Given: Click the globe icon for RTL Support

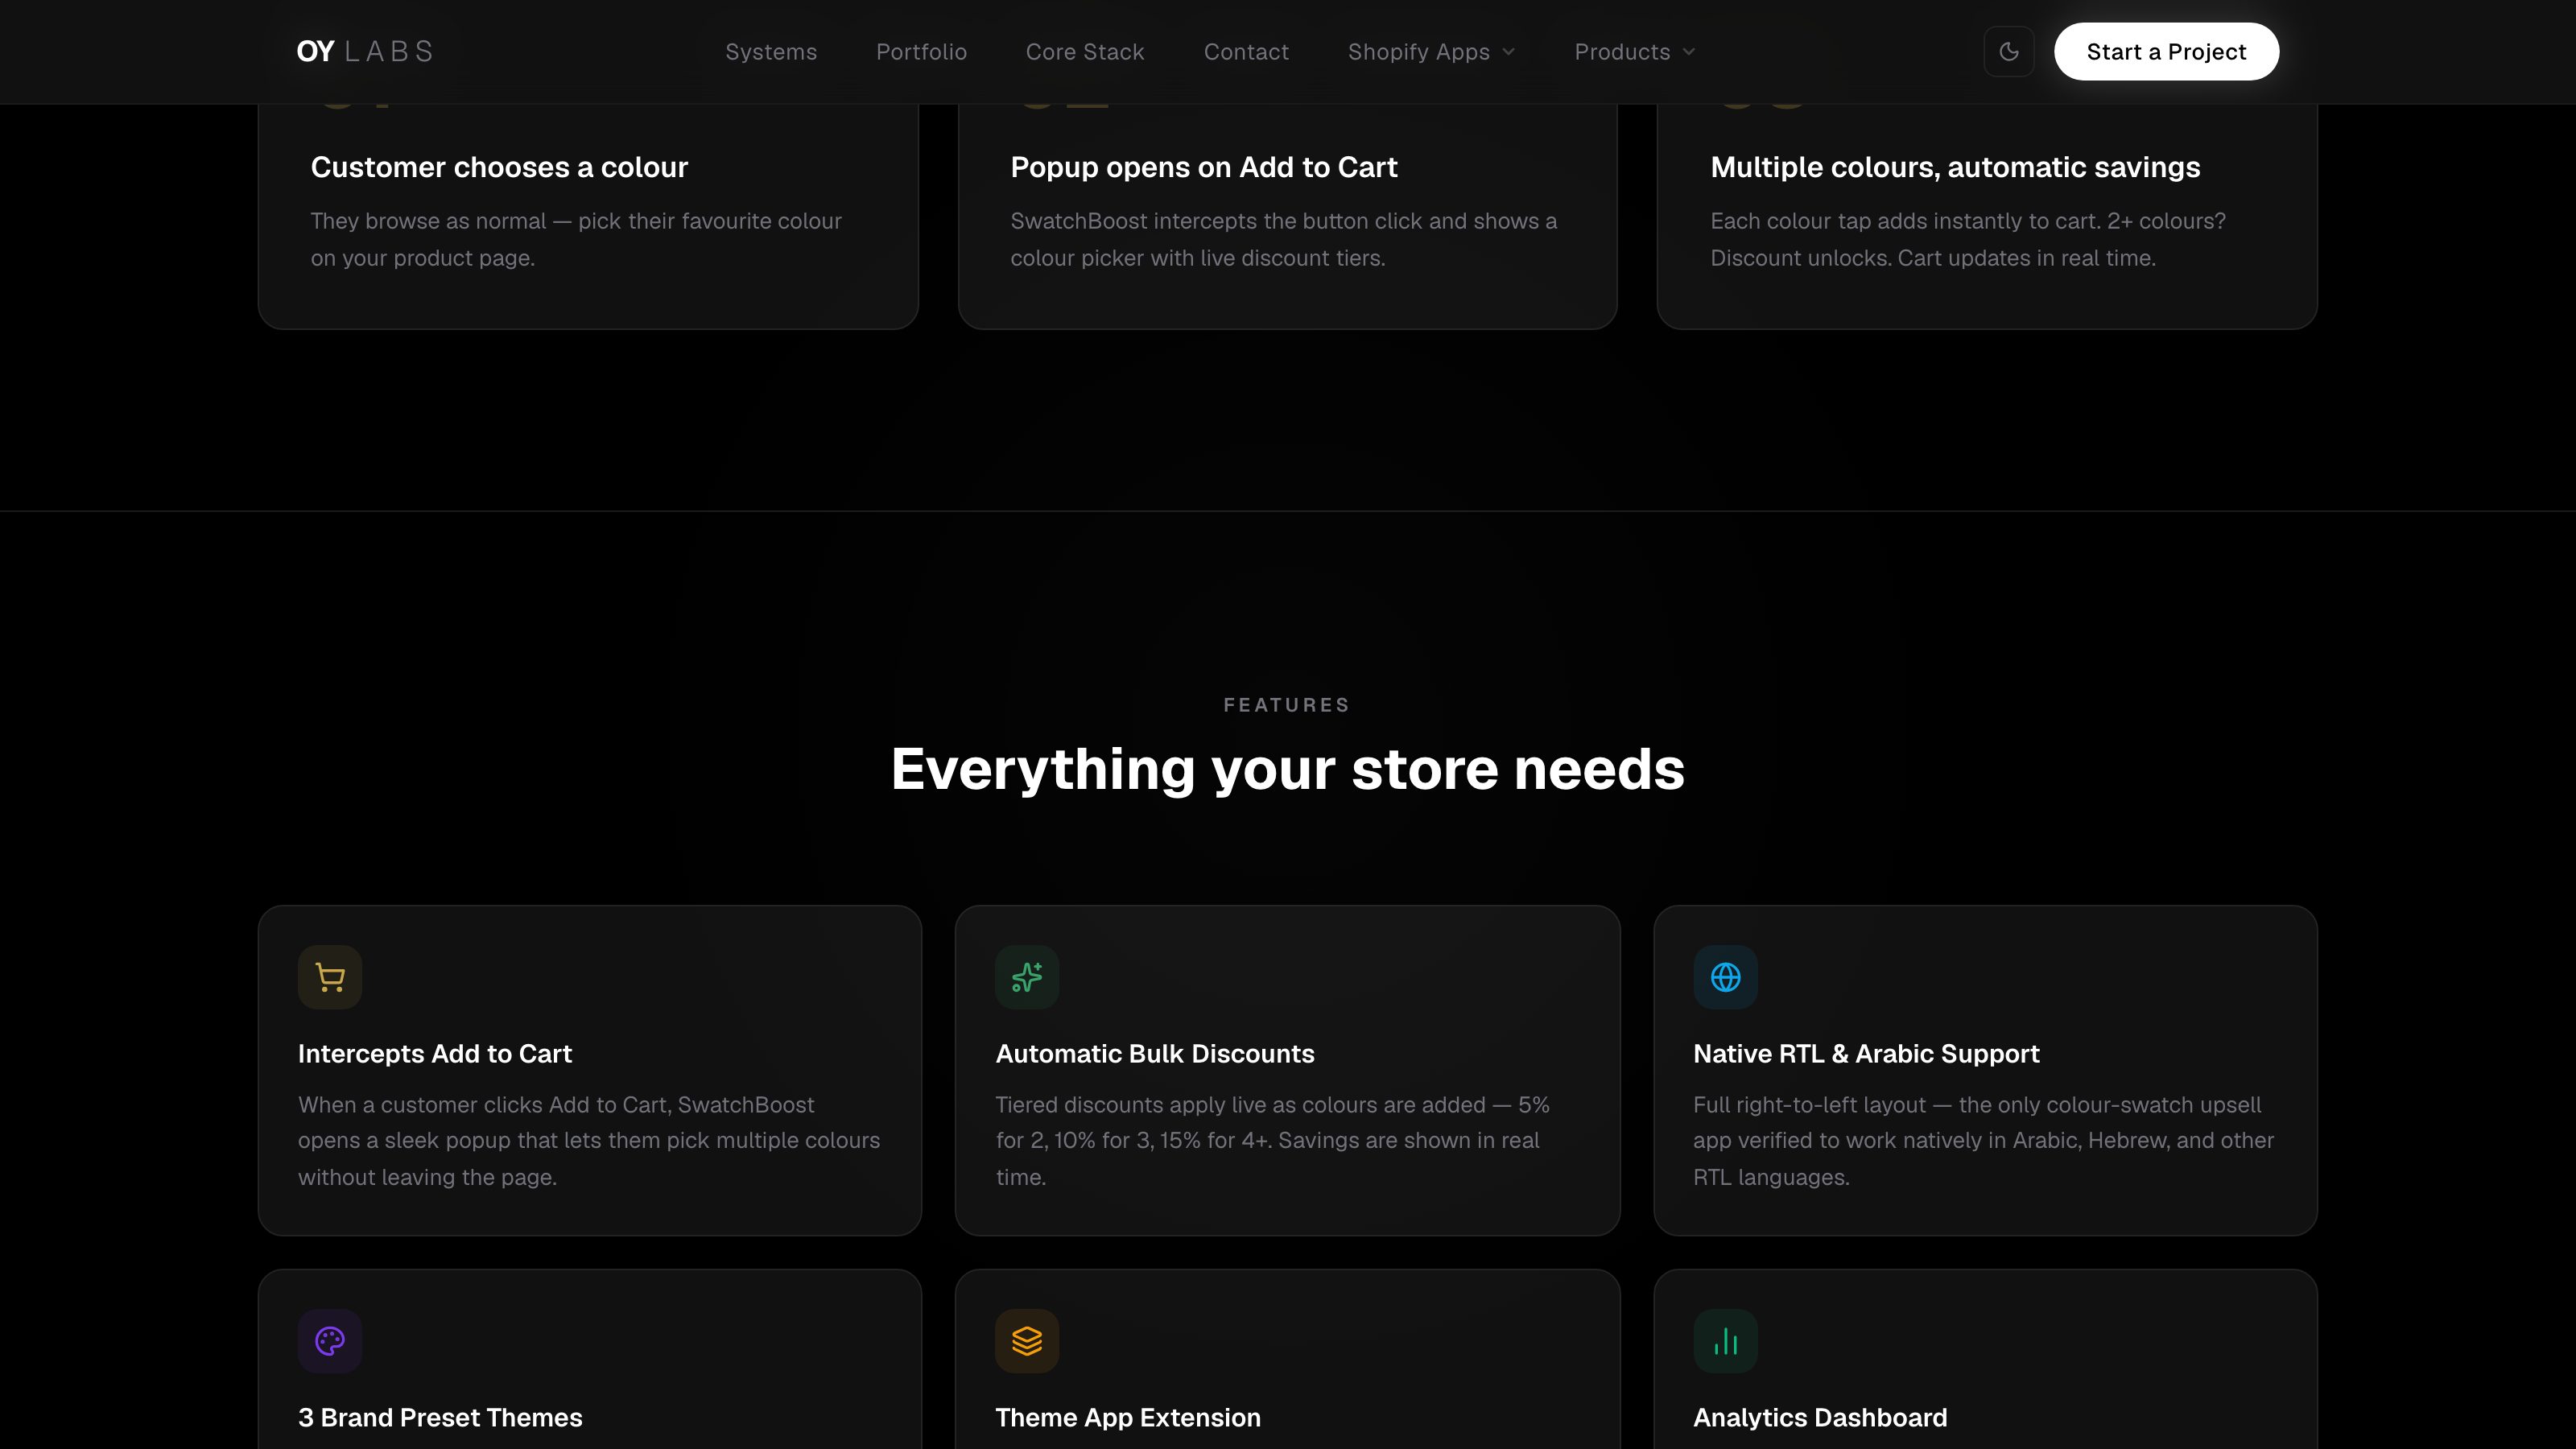Looking at the screenshot, I should click(1725, 977).
